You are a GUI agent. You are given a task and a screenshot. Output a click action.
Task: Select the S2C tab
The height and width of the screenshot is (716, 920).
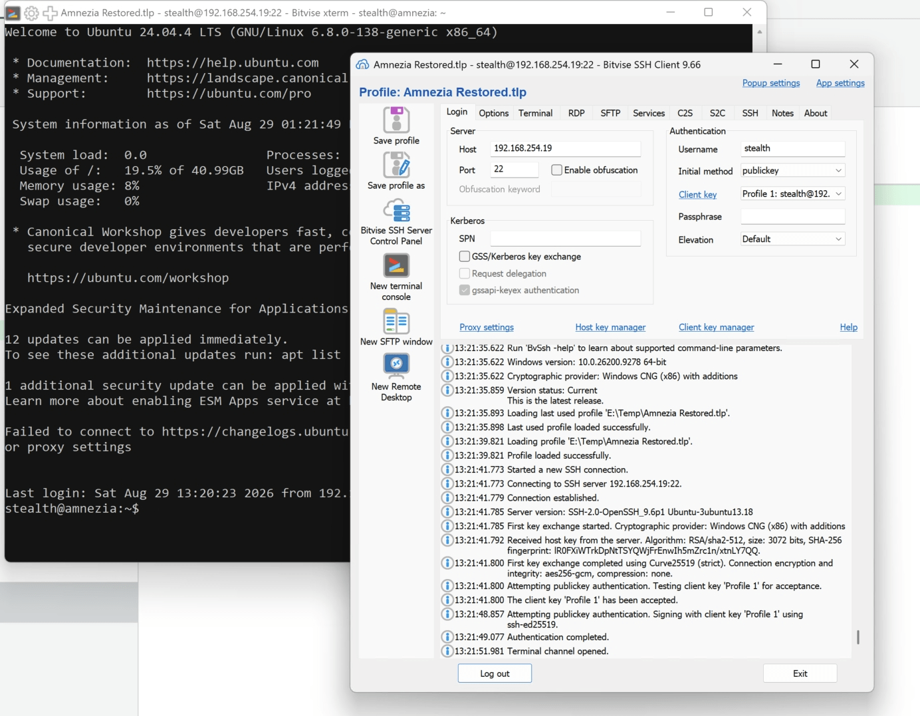[x=717, y=113]
